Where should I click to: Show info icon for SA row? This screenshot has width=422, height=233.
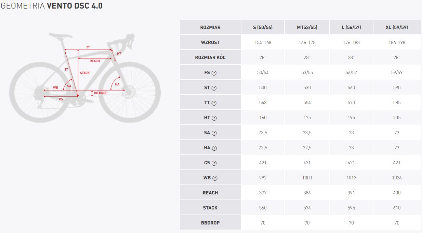pos(214,133)
